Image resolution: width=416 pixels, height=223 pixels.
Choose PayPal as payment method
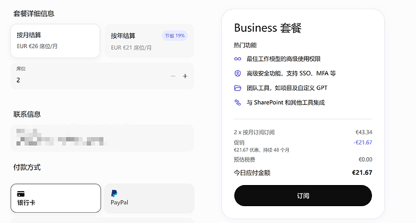pyautogui.click(x=149, y=198)
